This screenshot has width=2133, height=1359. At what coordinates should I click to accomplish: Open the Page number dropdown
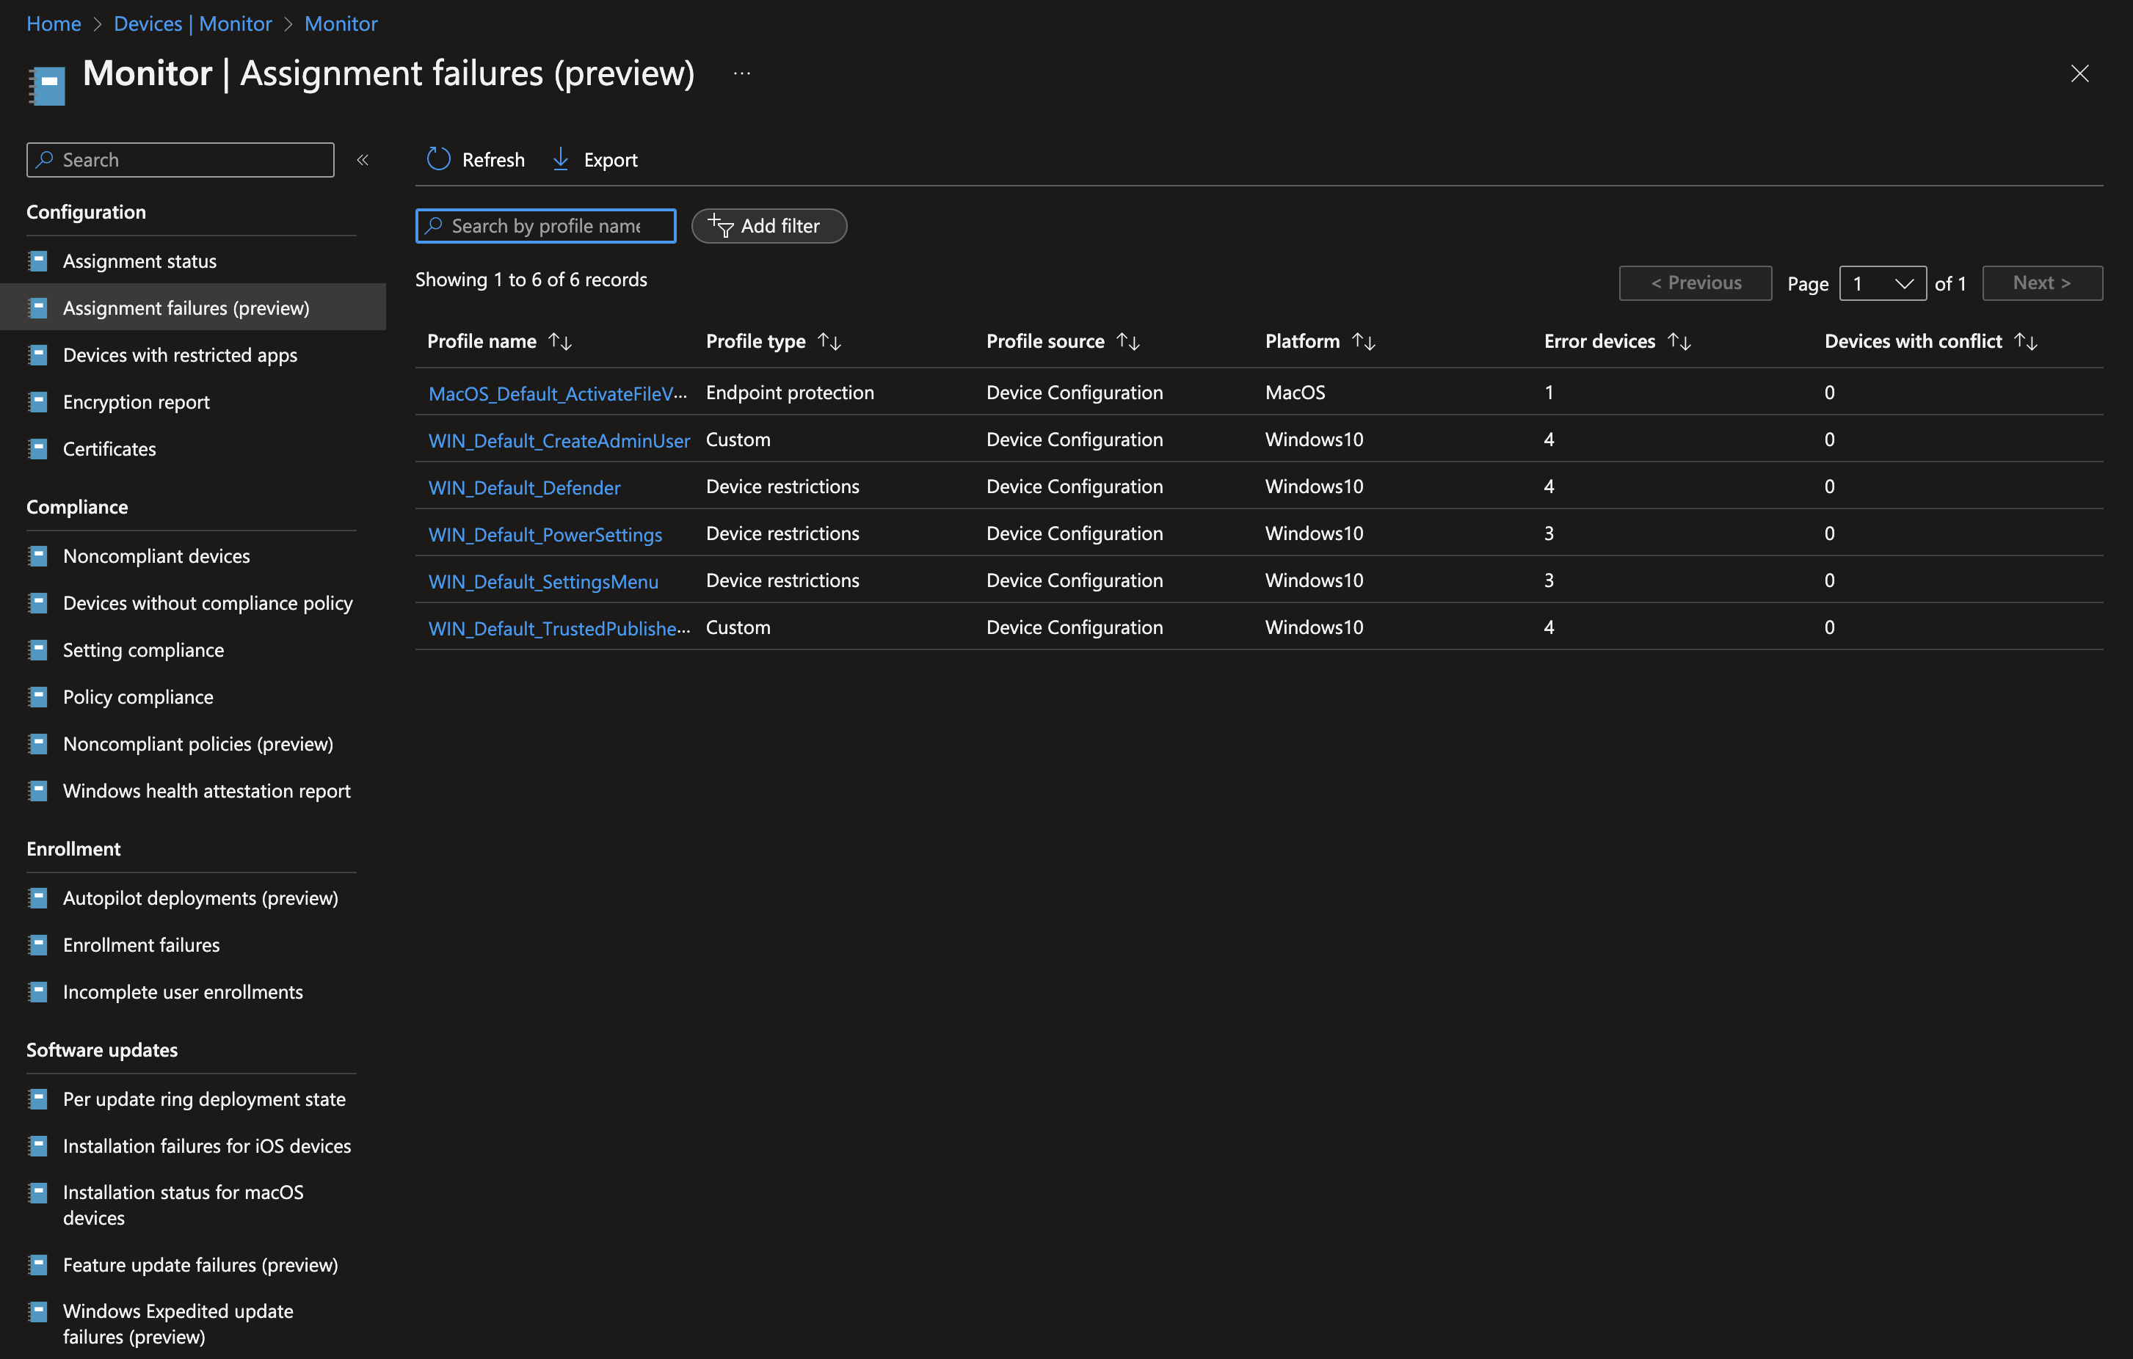tap(1882, 283)
